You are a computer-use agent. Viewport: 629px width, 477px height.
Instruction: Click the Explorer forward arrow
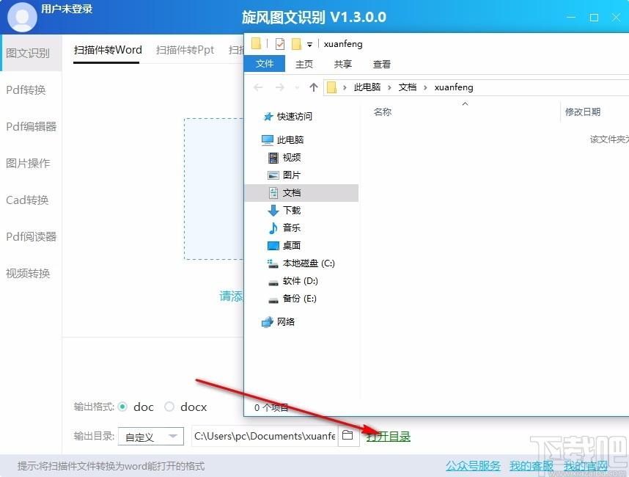coord(280,87)
